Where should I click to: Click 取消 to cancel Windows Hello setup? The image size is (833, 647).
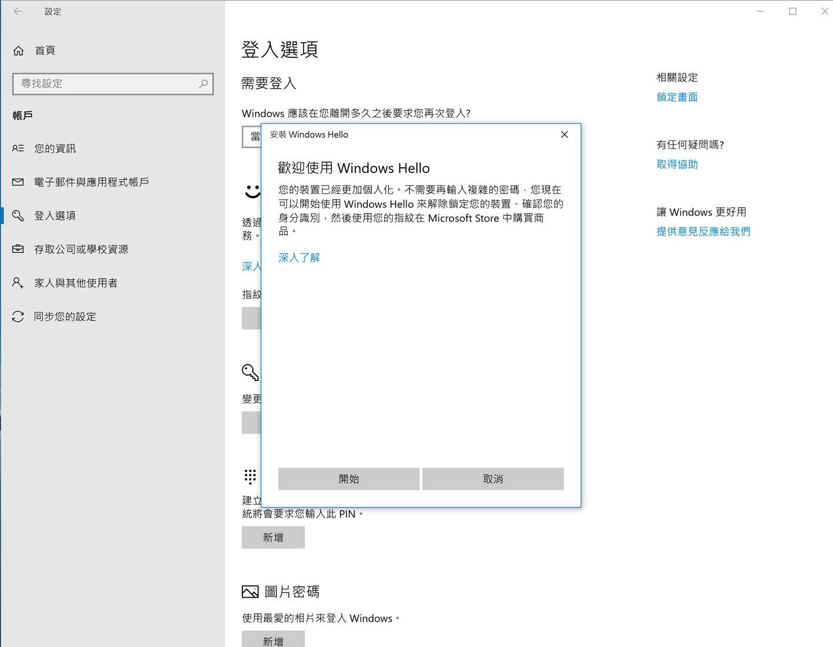click(493, 479)
